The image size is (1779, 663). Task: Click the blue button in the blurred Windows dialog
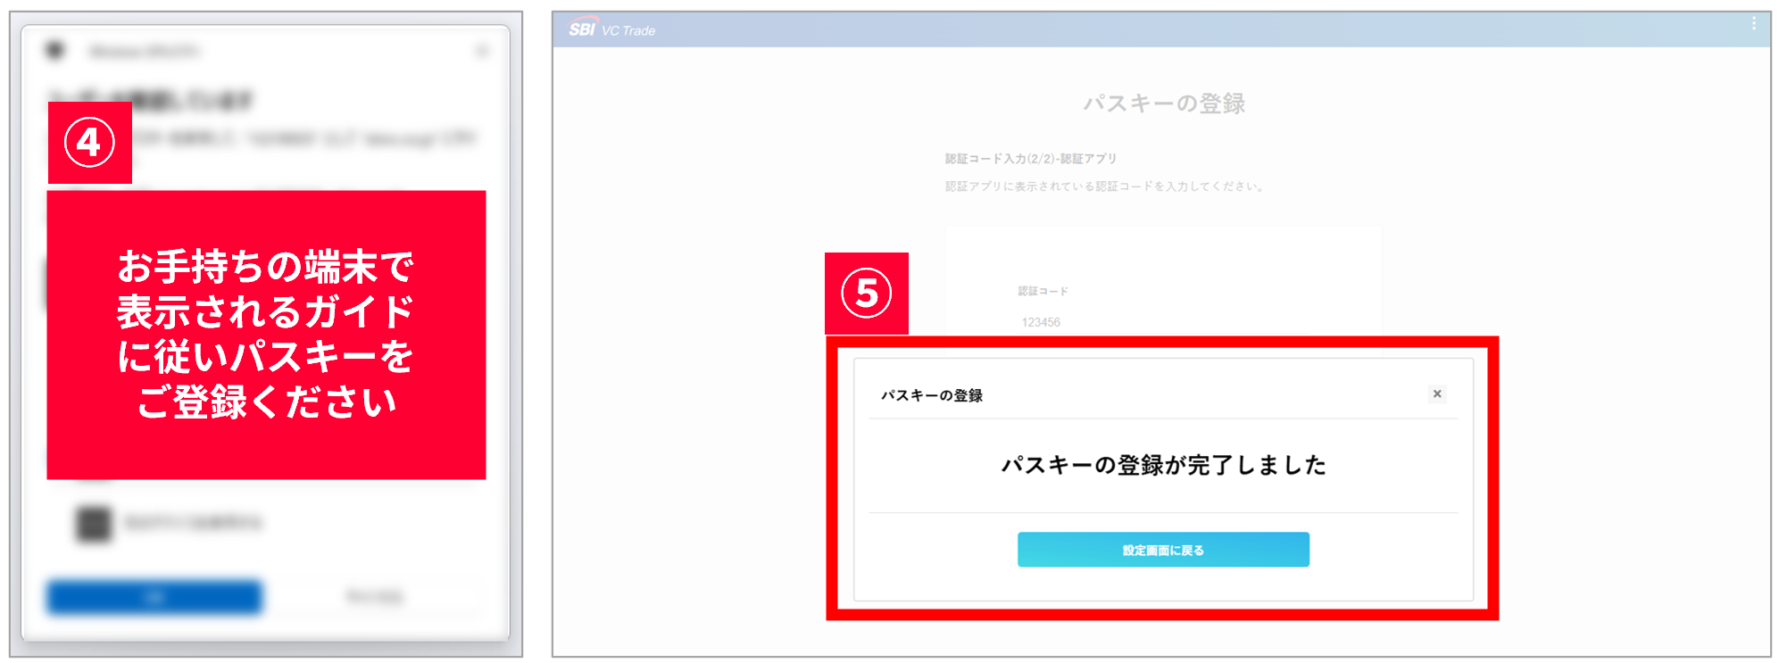pos(154,597)
